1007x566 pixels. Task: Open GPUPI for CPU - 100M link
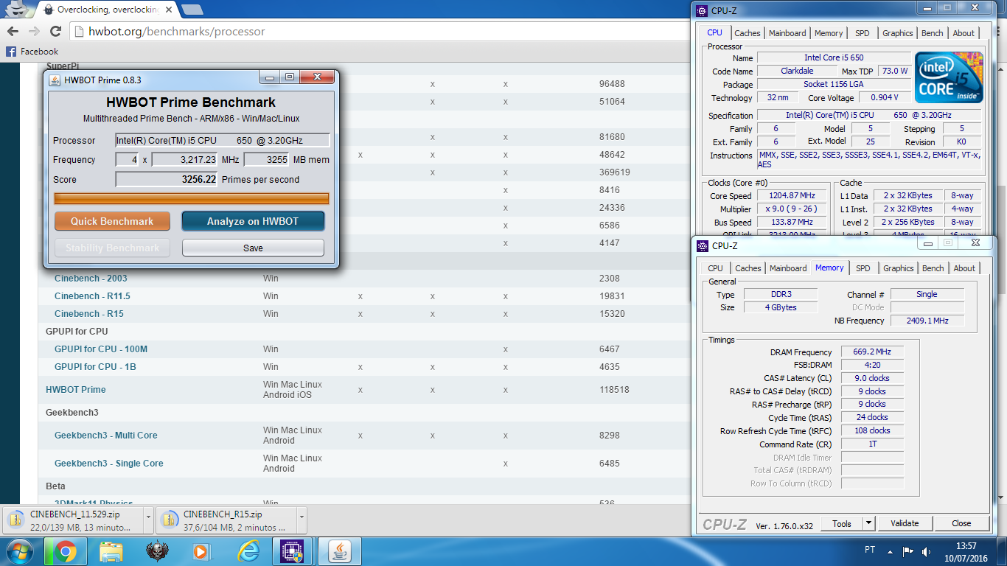point(101,349)
